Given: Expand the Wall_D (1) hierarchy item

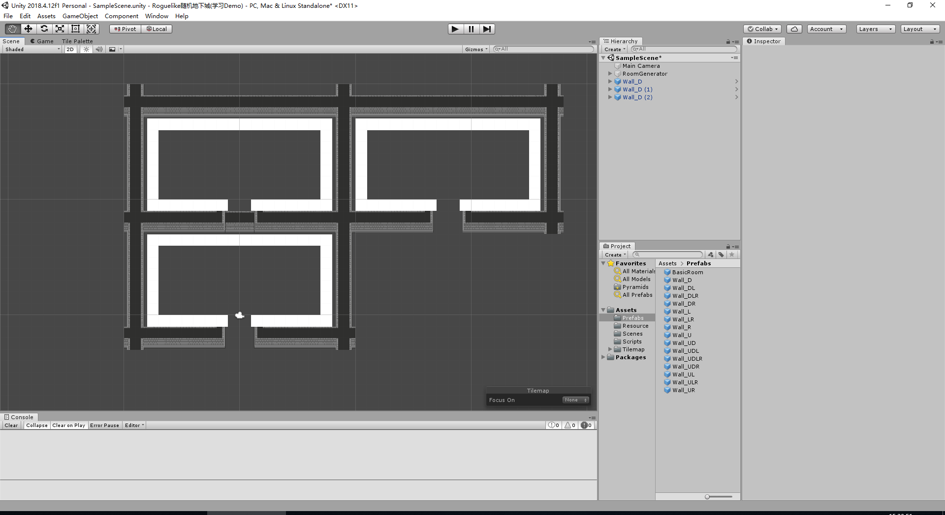Looking at the screenshot, I should (x=610, y=89).
